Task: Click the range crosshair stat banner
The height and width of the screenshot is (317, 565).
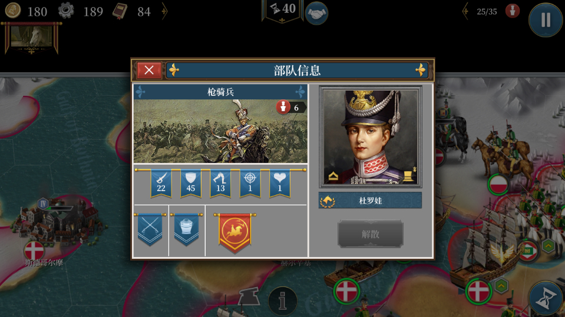Action: click(250, 183)
